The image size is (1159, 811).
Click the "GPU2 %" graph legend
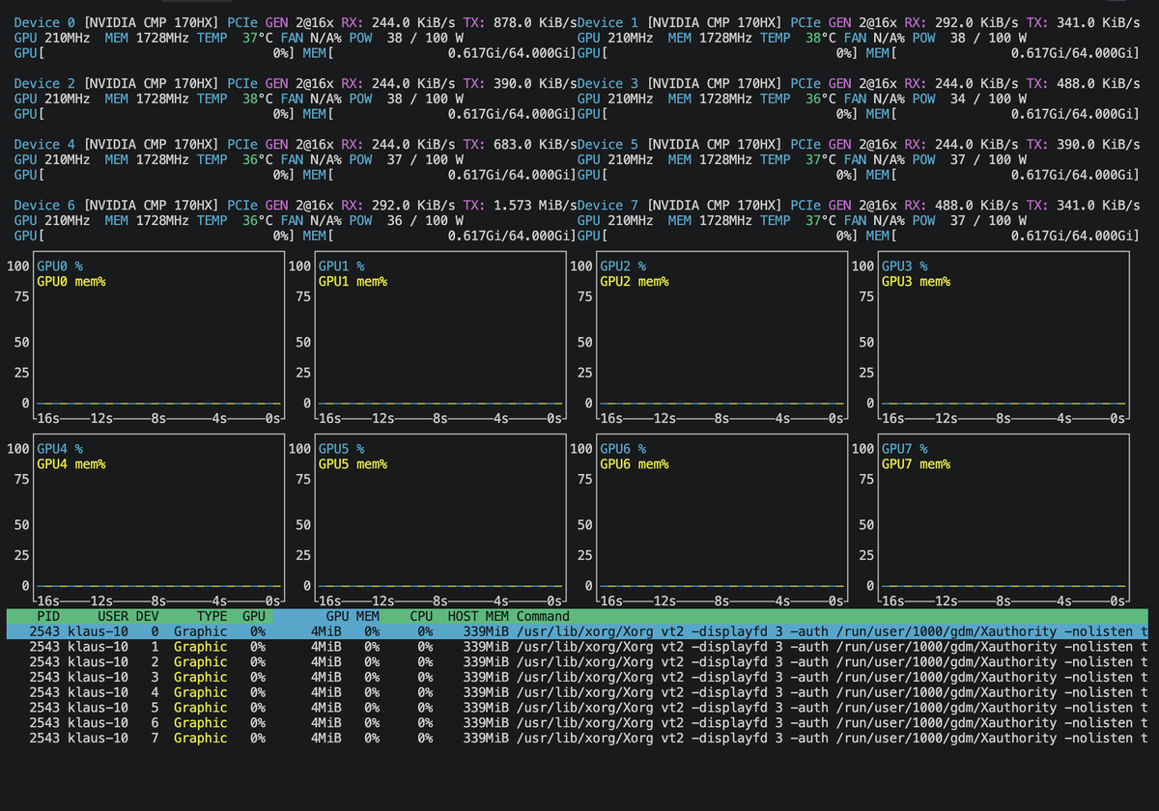pos(623,266)
